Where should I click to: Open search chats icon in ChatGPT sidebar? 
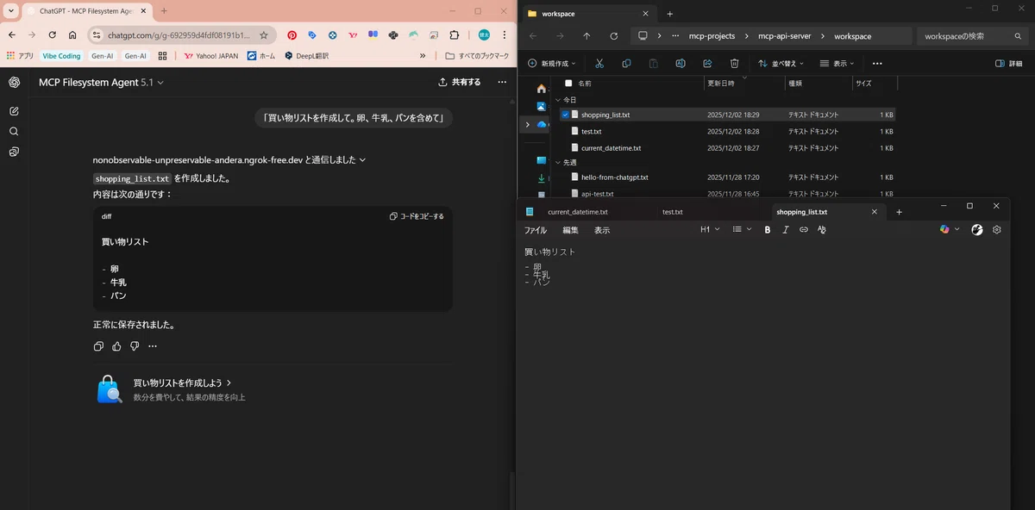(x=14, y=132)
